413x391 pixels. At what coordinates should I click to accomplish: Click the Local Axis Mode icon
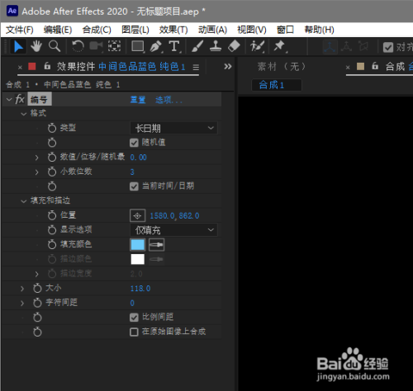(x=330, y=47)
